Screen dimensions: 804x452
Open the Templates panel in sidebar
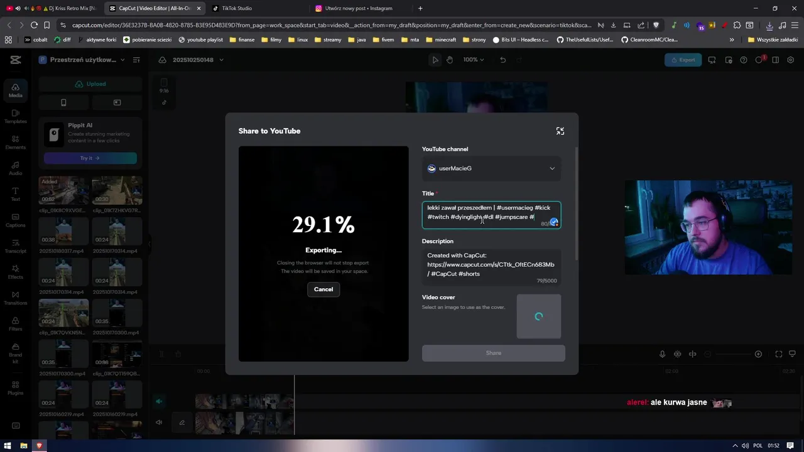tap(16, 116)
